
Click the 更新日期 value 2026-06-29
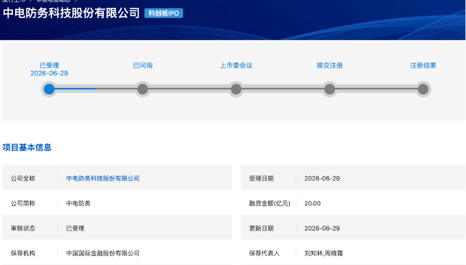click(322, 228)
